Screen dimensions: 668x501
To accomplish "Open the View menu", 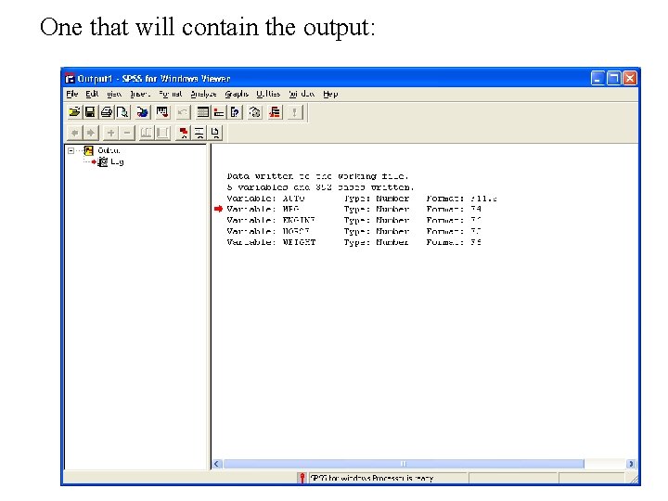I will click(114, 94).
